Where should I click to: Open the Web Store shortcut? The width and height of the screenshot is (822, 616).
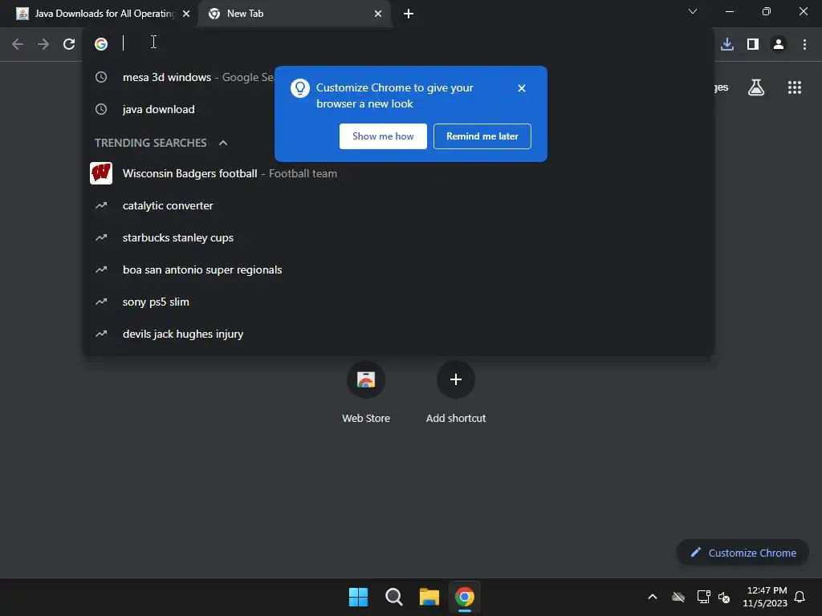(x=366, y=391)
